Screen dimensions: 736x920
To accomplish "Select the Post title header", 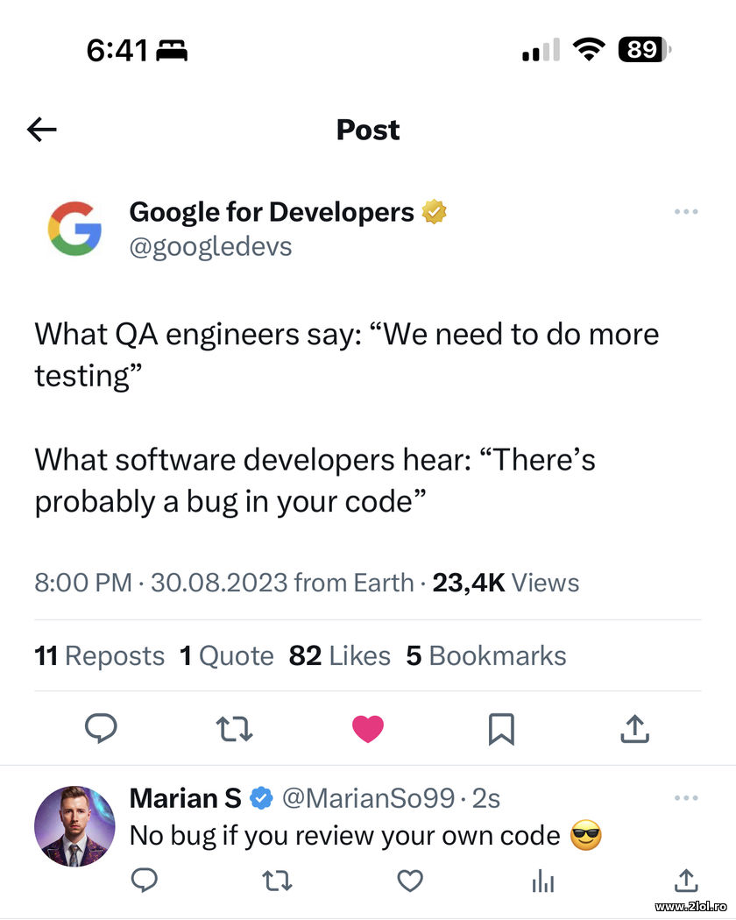I will tap(367, 129).
